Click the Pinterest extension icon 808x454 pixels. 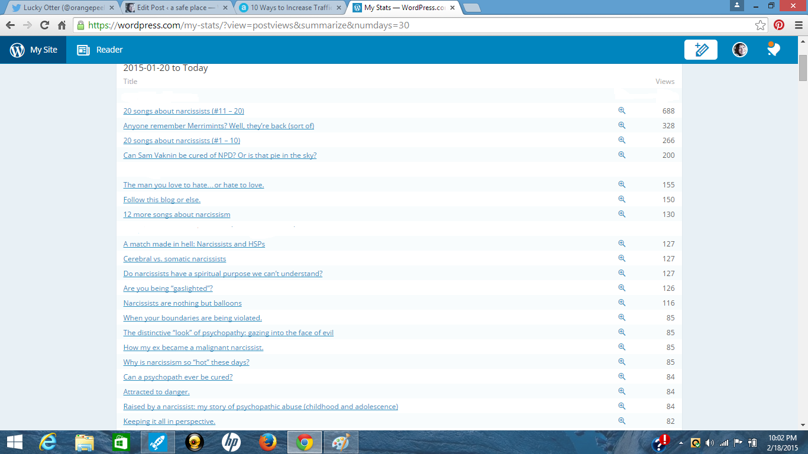779,25
